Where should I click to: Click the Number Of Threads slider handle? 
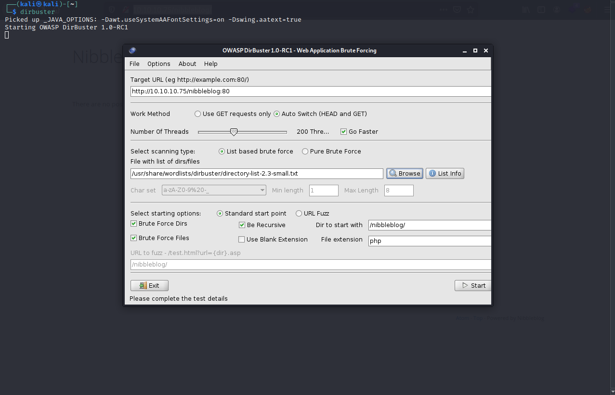(x=234, y=132)
